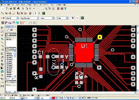Click the cyan icon ending the top toolbar
Screen dimensions: 139x100
[65, 9]
